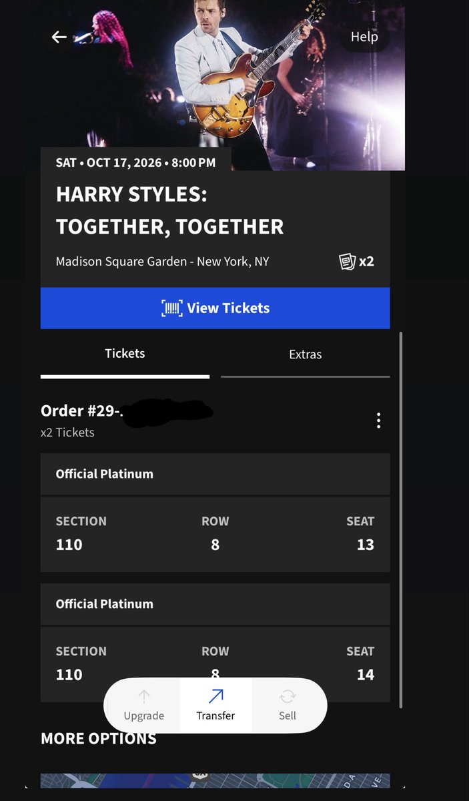Click the View Tickets button
The image size is (469, 801).
pos(215,308)
